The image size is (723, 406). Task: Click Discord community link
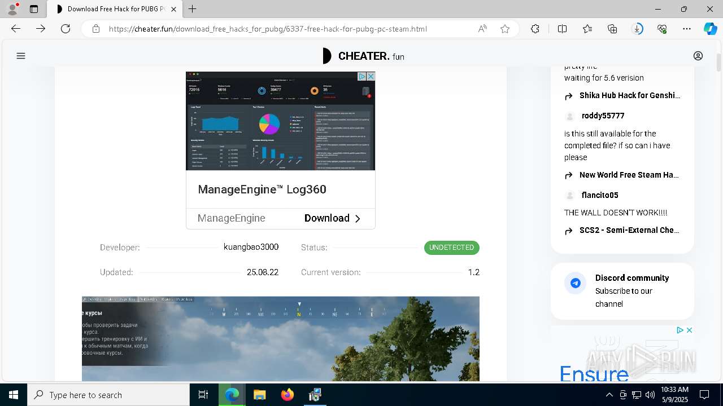pos(632,278)
